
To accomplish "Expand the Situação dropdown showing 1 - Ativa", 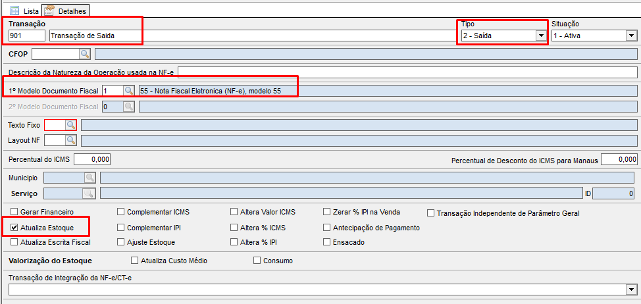I will 631,36.
